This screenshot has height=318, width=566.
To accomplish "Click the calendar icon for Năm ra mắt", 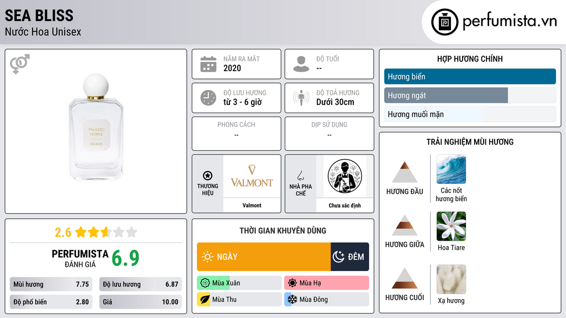I will click(x=208, y=64).
